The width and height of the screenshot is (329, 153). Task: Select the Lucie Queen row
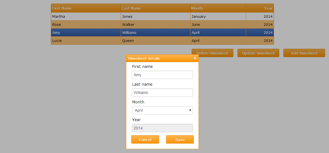(162, 40)
